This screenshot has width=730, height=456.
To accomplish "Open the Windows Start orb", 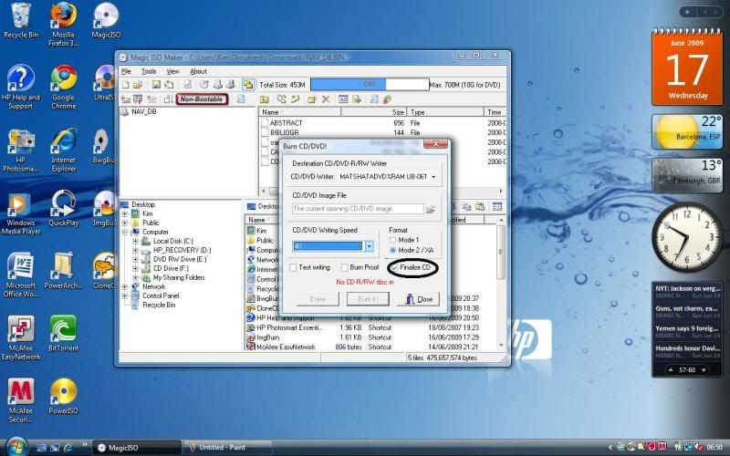I will click(x=17, y=447).
